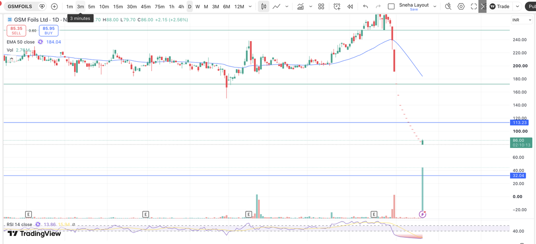Viewport: 536px width, 244px height.
Task: Expand the indicators favorites dropdown arrow
Action: point(310,7)
